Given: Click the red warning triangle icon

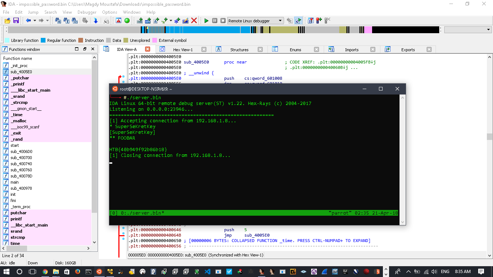Looking at the screenshot, I should [x=118, y=21].
